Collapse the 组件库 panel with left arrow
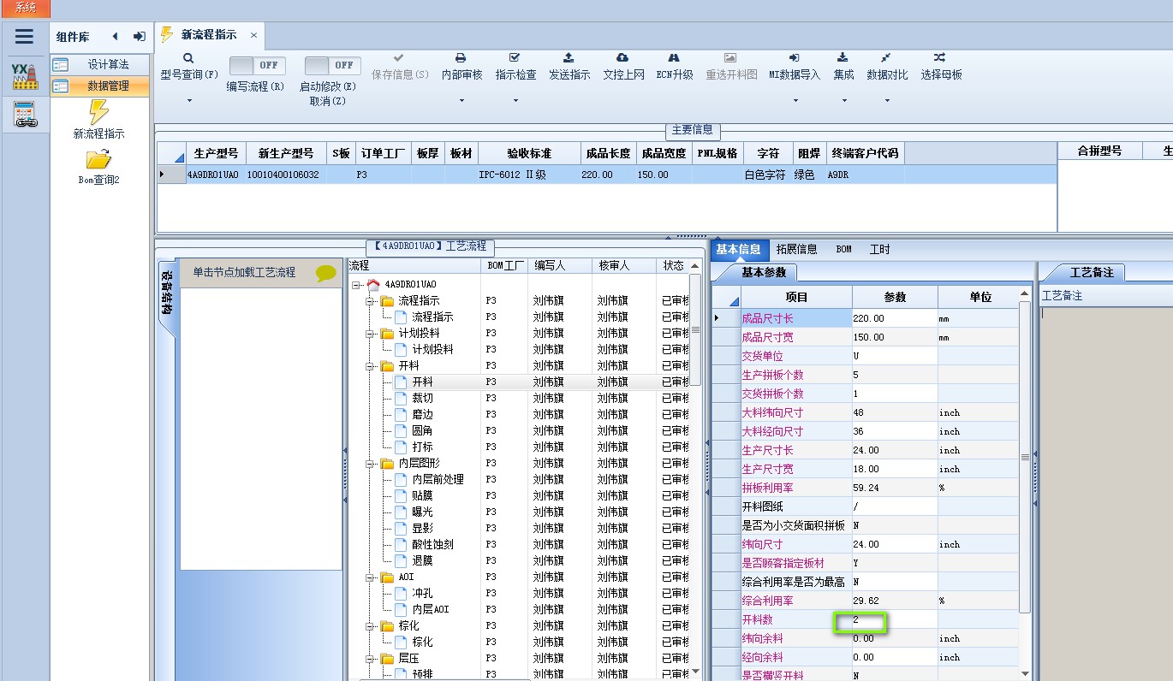 (116, 37)
